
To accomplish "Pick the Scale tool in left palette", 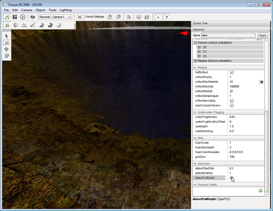I will click(7, 55).
